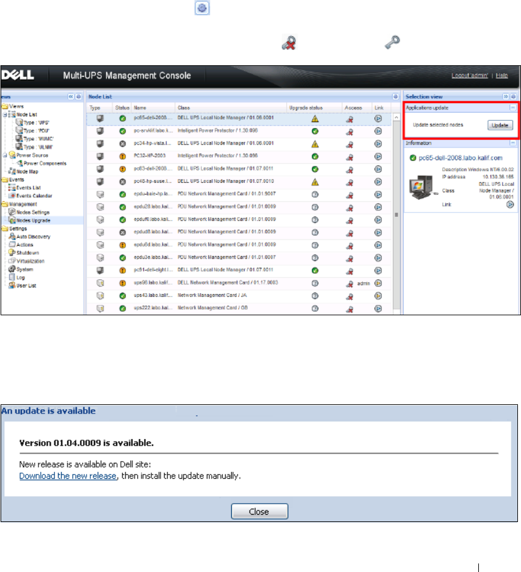Click the plain grey key icon
Screen dimensions: 521x572
(x=392, y=42)
